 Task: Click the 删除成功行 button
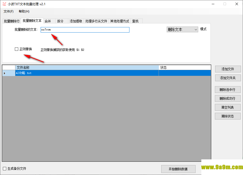(x=228, y=99)
